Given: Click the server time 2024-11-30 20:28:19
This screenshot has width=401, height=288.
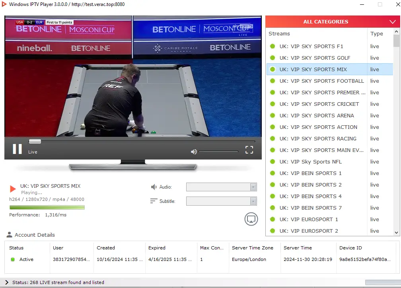Looking at the screenshot, I should [x=308, y=259].
